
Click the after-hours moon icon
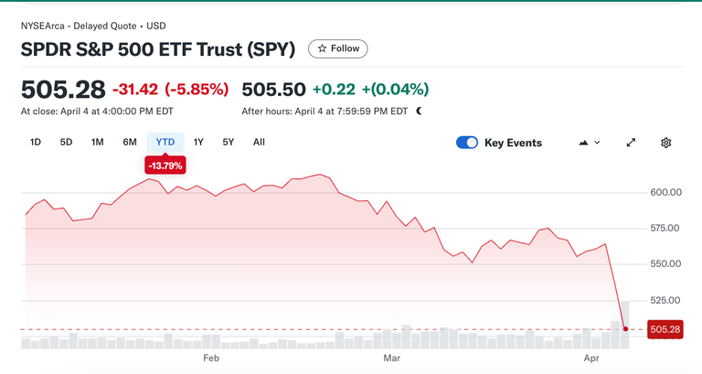click(x=419, y=111)
